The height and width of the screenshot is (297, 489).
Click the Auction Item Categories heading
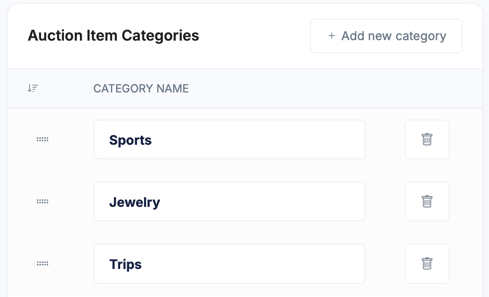pos(113,35)
